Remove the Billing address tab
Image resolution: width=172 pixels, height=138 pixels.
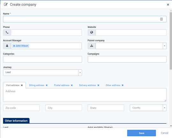(47, 85)
